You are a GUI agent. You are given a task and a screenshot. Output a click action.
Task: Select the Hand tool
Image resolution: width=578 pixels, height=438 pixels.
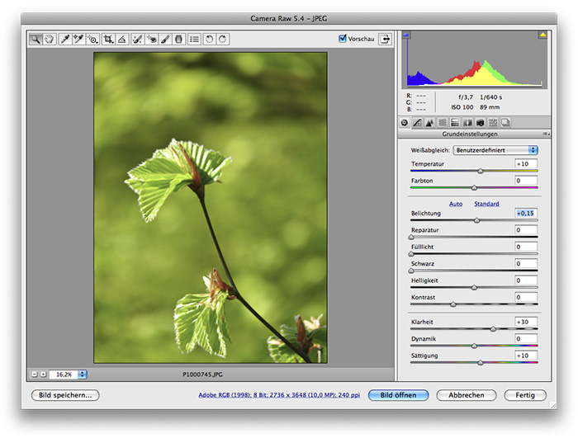point(48,39)
